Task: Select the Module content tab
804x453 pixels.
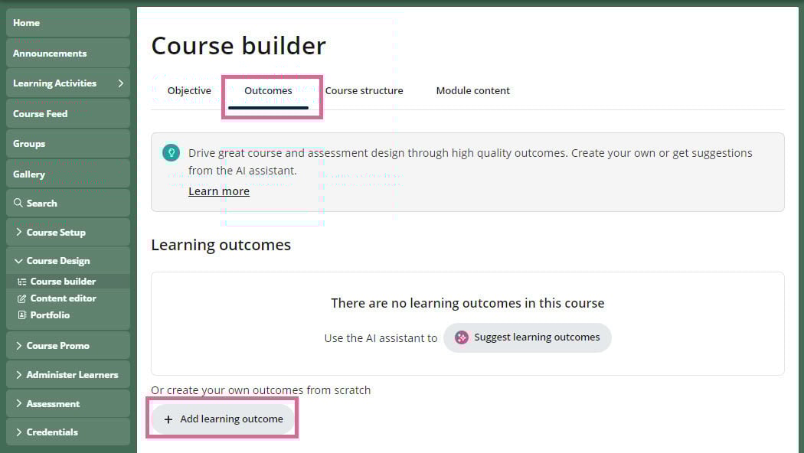Action: pos(472,90)
